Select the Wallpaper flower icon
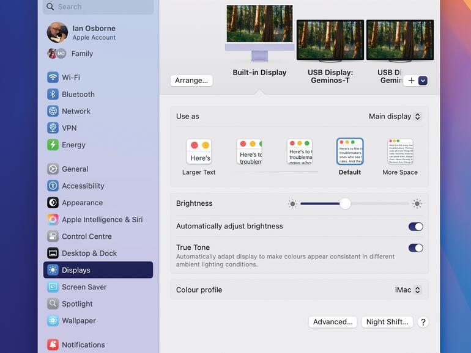This screenshot has width=471, height=353. [x=53, y=321]
